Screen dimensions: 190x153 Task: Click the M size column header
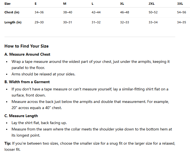pyautogui.click(x=65, y=4)
